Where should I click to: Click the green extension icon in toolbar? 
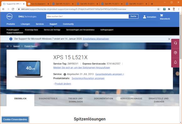tap(164, 9)
